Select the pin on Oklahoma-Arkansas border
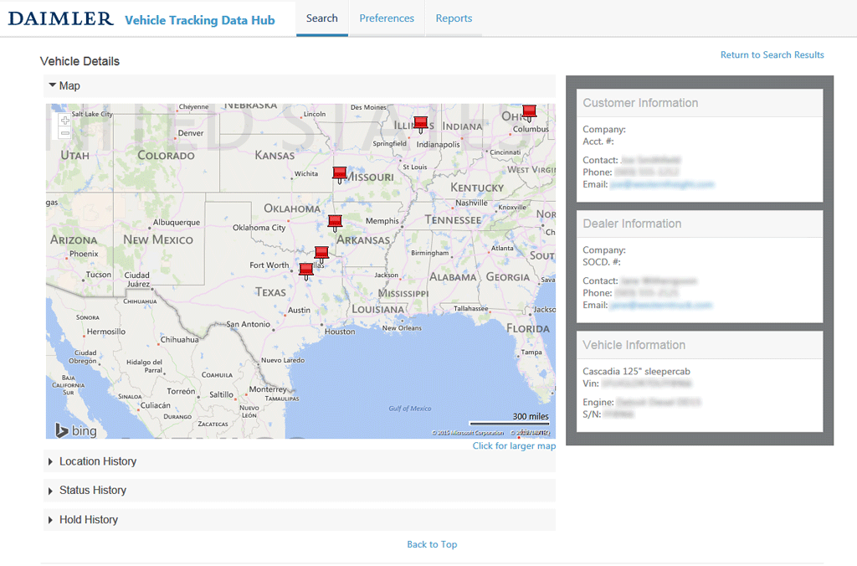 point(335,222)
